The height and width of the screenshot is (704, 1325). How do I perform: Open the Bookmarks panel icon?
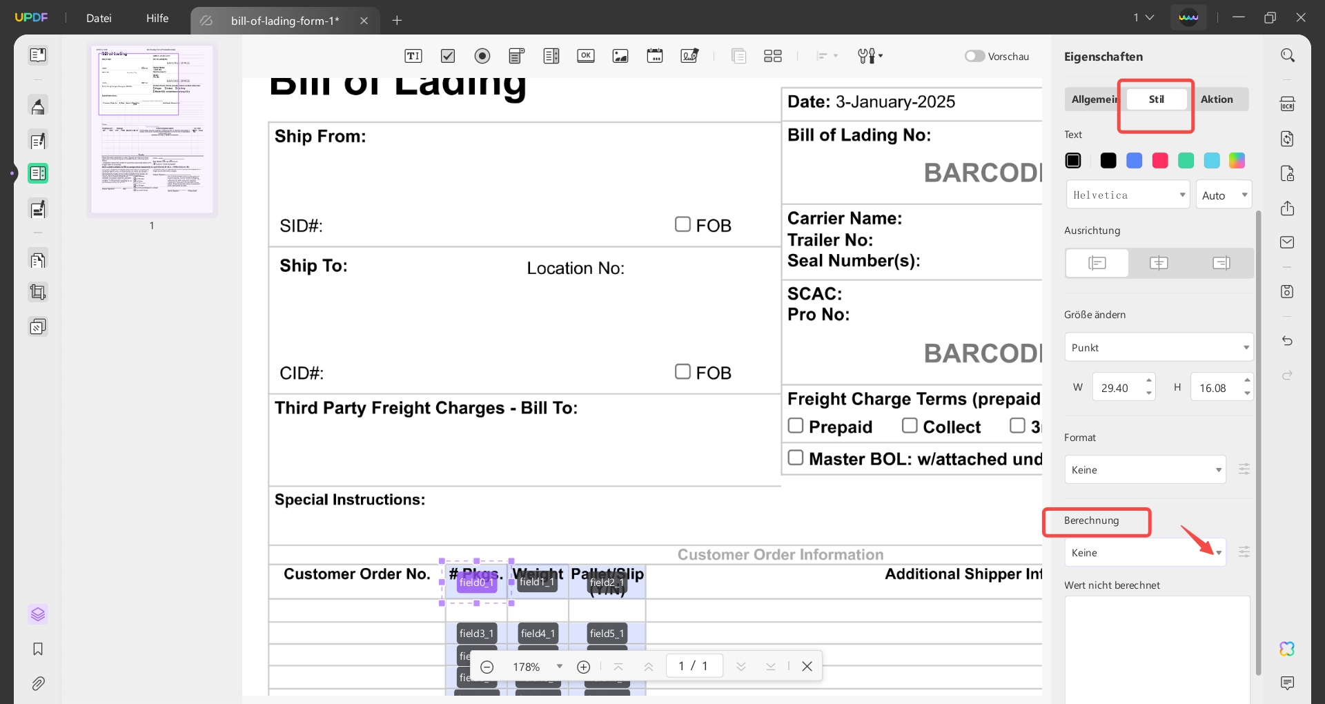[38, 649]
